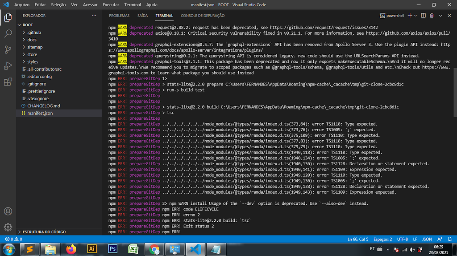Open the Acessar menu
The height and width of the screenshot is (256, 457).
(90, 4)
